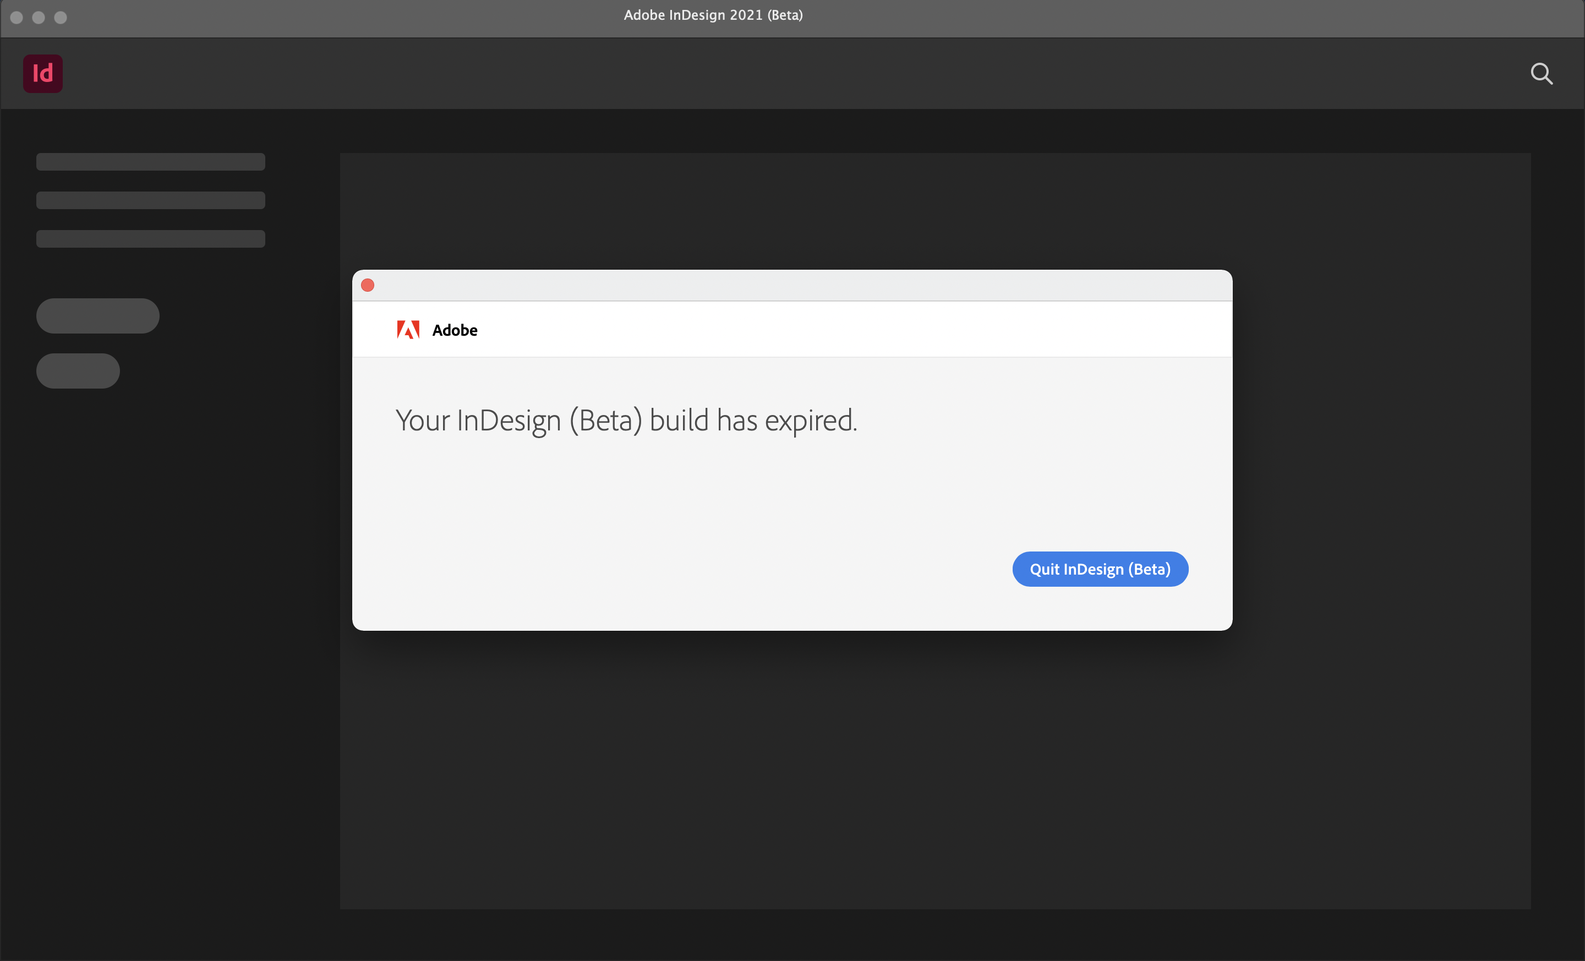Click the third gray placeholder bar in sidebar
The width and height of the screenshot is (1585, 961).
pyautogui.click(x=151, y=239)
